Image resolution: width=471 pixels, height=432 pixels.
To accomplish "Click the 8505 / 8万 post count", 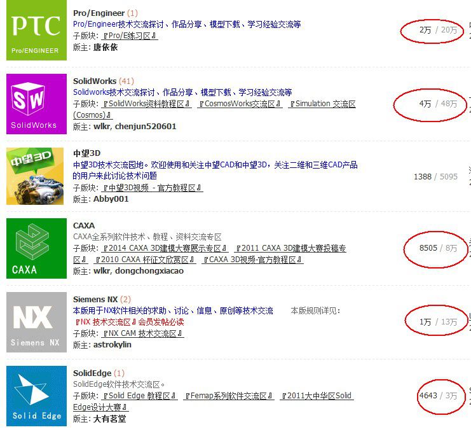I will coord(438,248).
